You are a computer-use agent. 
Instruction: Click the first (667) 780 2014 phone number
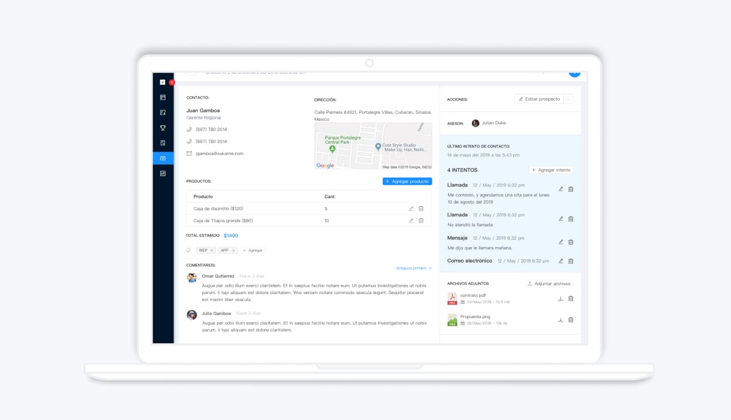211,129
